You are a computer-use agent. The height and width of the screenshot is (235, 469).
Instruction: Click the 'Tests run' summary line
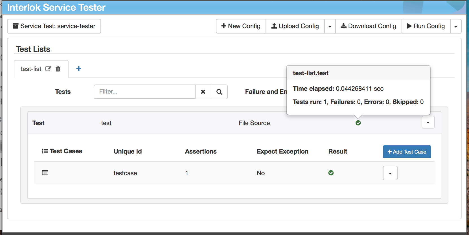point(358,102)
